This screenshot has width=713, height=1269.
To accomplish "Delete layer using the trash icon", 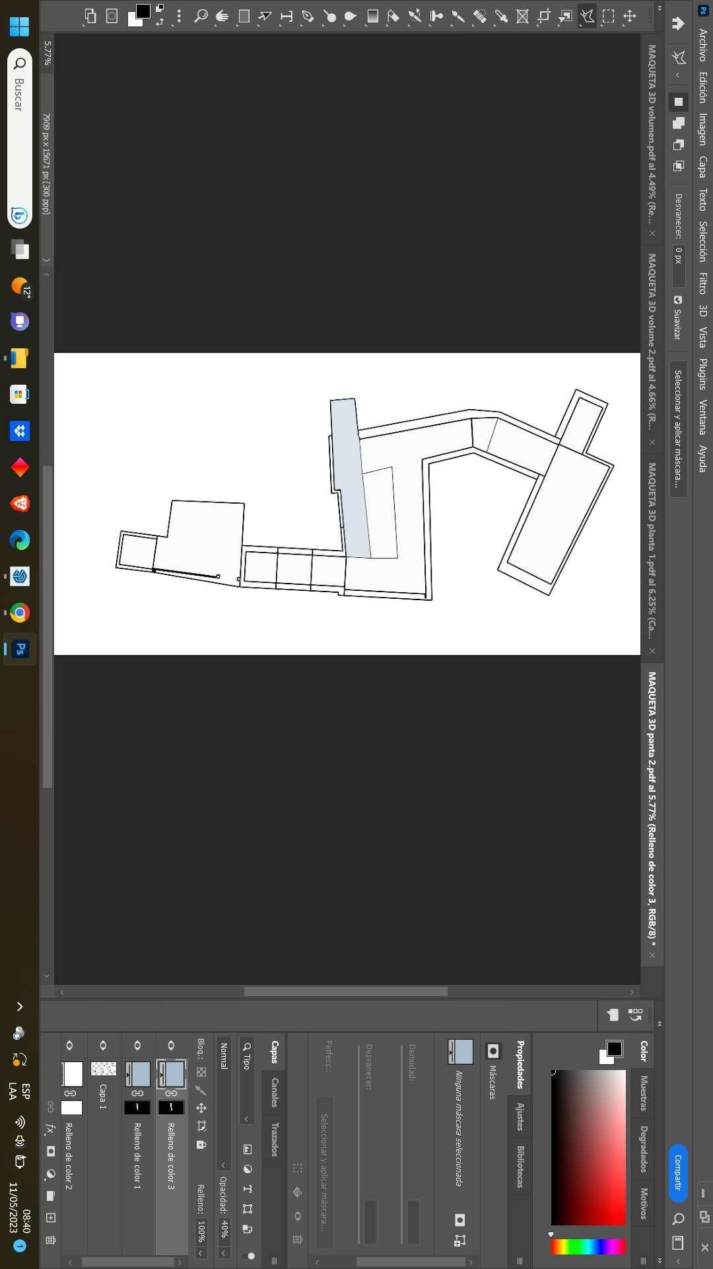I will pyautogui.click(x=51, y=1240).
